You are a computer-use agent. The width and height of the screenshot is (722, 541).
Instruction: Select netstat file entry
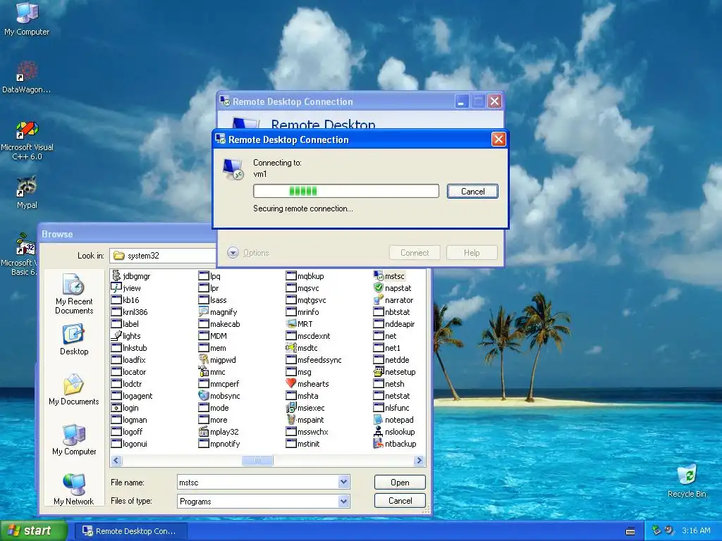click(x=392, y=396)
